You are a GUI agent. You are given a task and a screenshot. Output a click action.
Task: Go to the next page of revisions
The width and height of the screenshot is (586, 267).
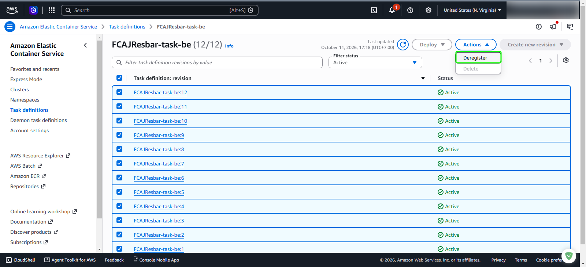tap(551, 61)
